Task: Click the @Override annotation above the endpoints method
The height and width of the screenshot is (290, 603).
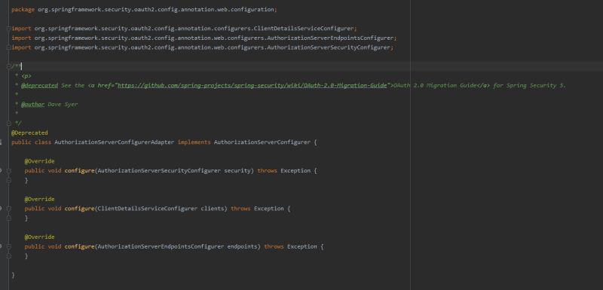Action: [40, 237]
